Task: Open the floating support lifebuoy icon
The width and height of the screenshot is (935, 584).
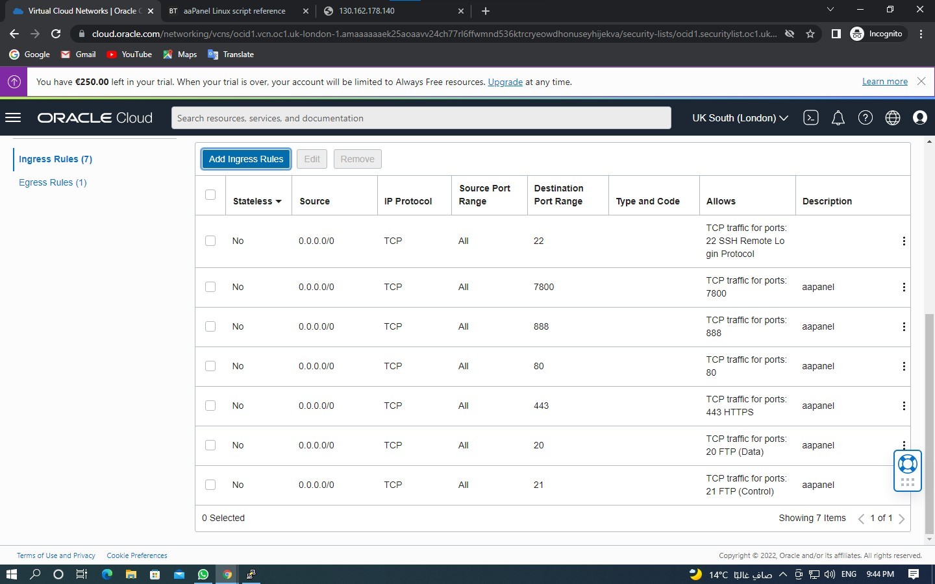Action: (907, 463)
